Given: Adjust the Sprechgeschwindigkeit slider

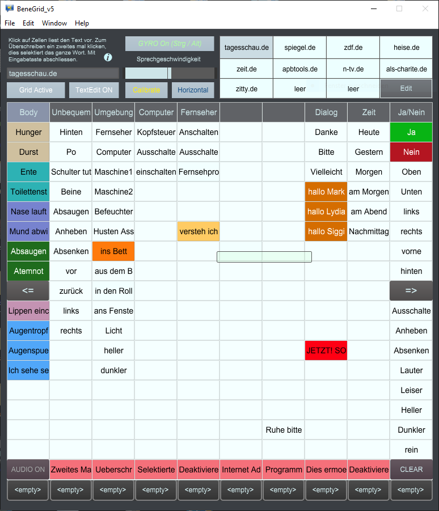Looking at the screenshot, I should 170,73.
